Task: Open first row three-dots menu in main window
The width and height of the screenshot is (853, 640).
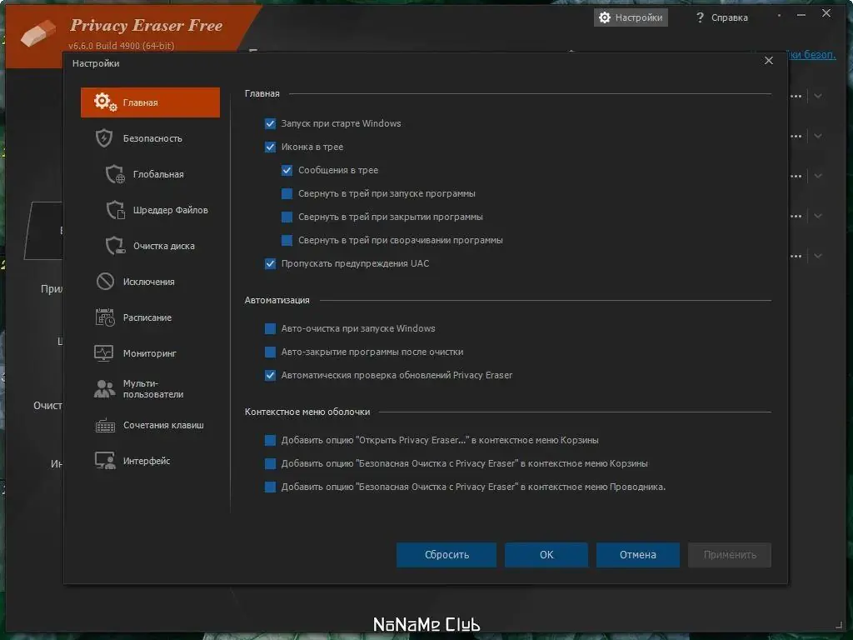Action: click(796, 97)
